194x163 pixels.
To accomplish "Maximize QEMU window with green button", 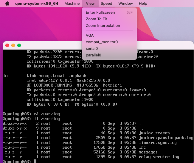I will [19, 45].
